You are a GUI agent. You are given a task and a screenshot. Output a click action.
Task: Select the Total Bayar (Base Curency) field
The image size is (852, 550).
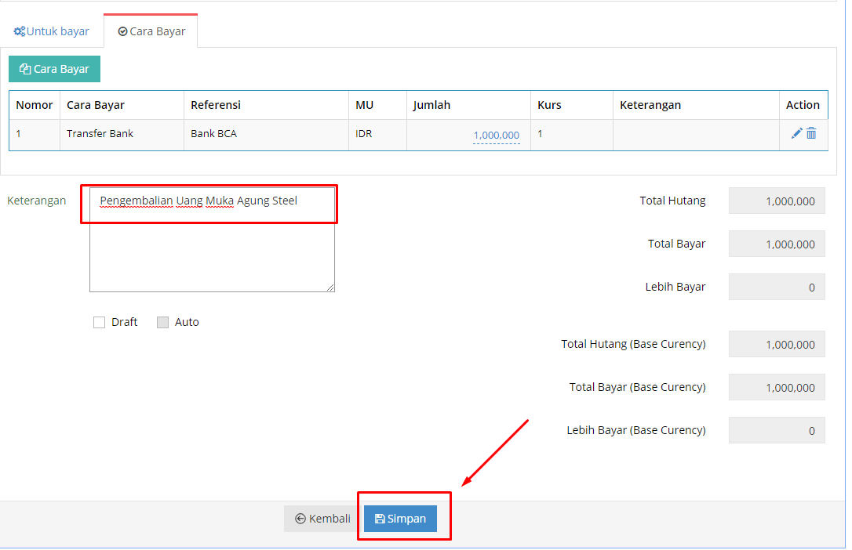pos(777,388)
